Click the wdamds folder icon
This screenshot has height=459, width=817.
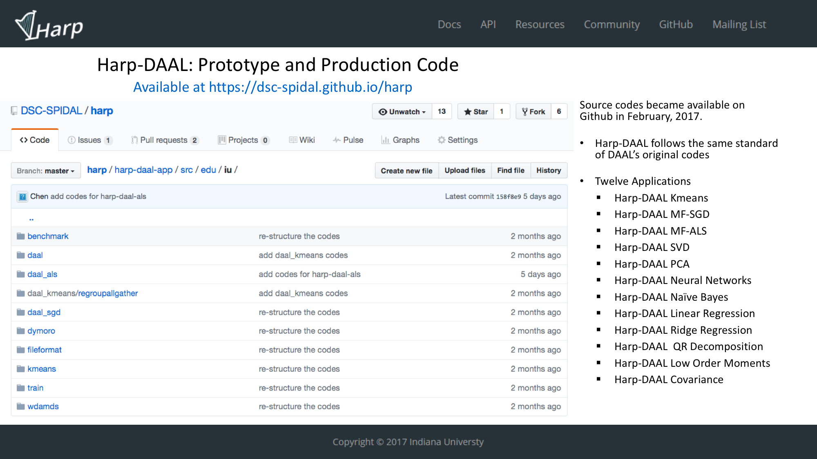click(x=21, y=406)
